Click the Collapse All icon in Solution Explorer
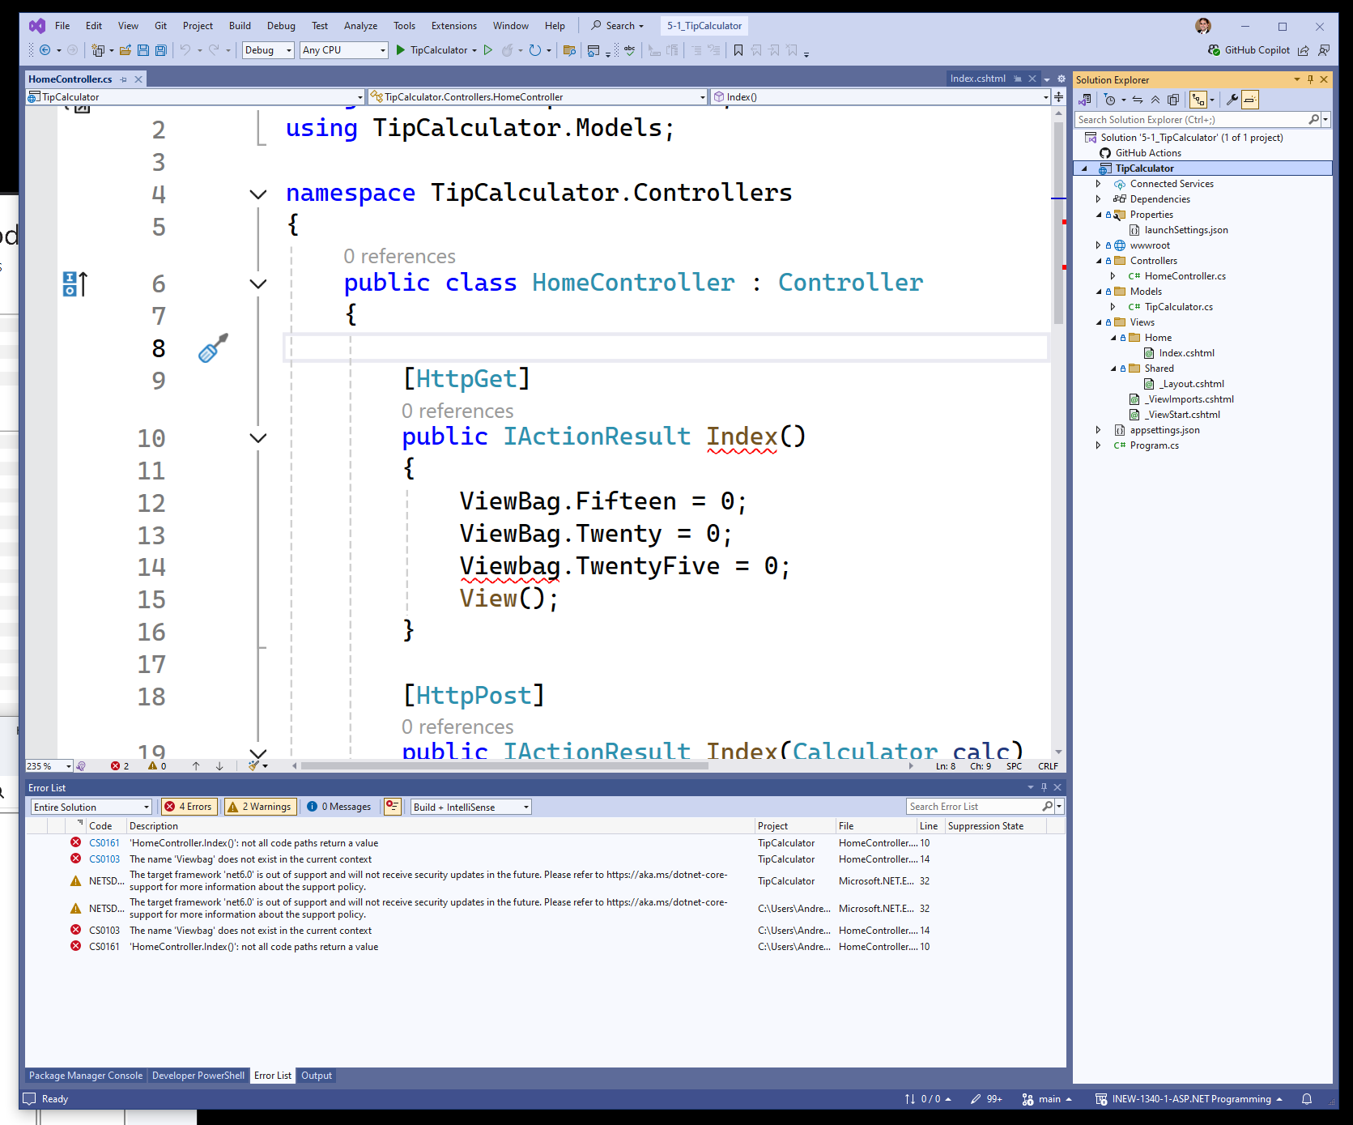The width and height of the screenshot is (1353, 1125). (1155, 100)
